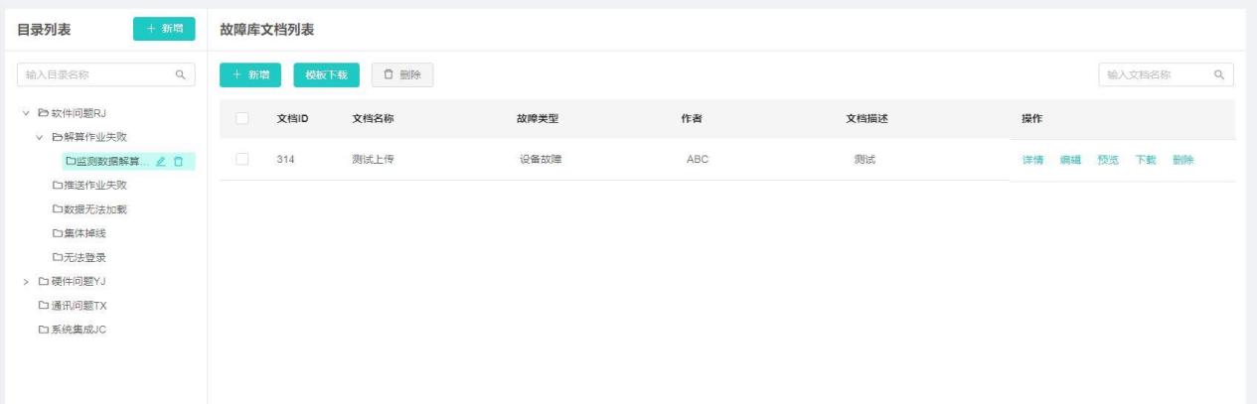1257x404 pixels.
Task: Click 新增 button in directory list header
Action: [x=164, y=30]
